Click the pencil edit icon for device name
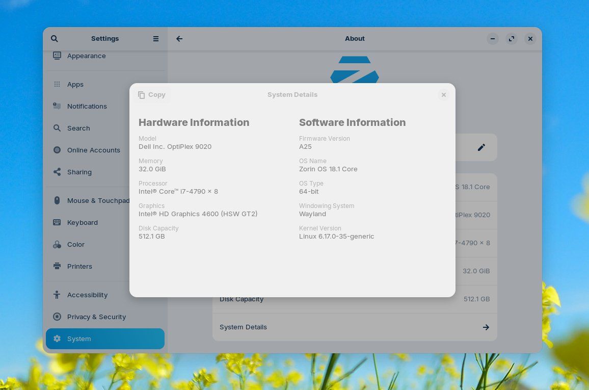The height and width of the screenshot is (390, 589). click(x=481, y=147)
